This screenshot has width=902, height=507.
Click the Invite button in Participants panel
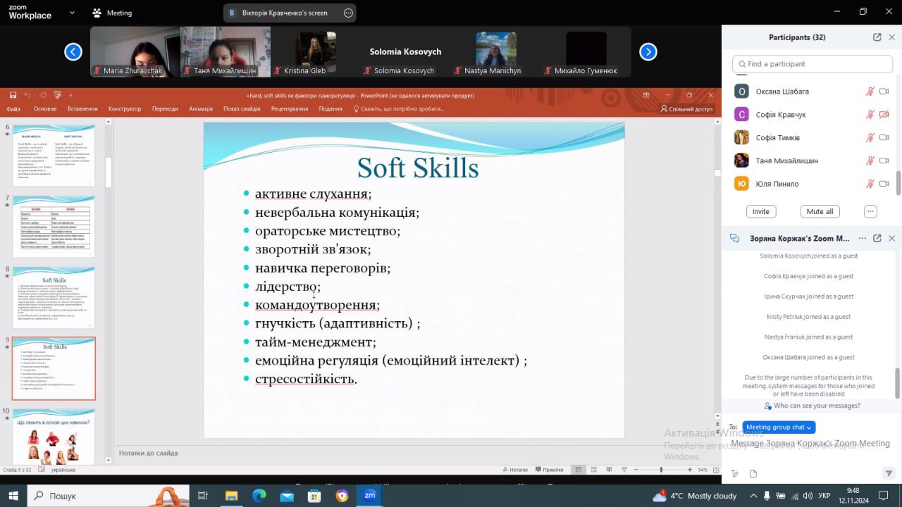pos(760,211)
